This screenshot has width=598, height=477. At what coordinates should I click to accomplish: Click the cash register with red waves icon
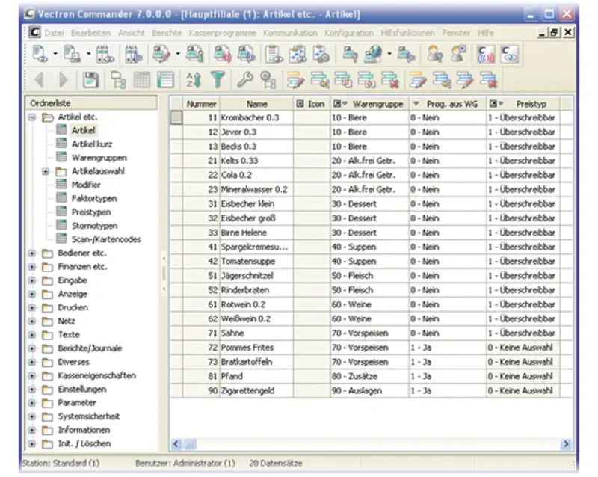(223, 54)
